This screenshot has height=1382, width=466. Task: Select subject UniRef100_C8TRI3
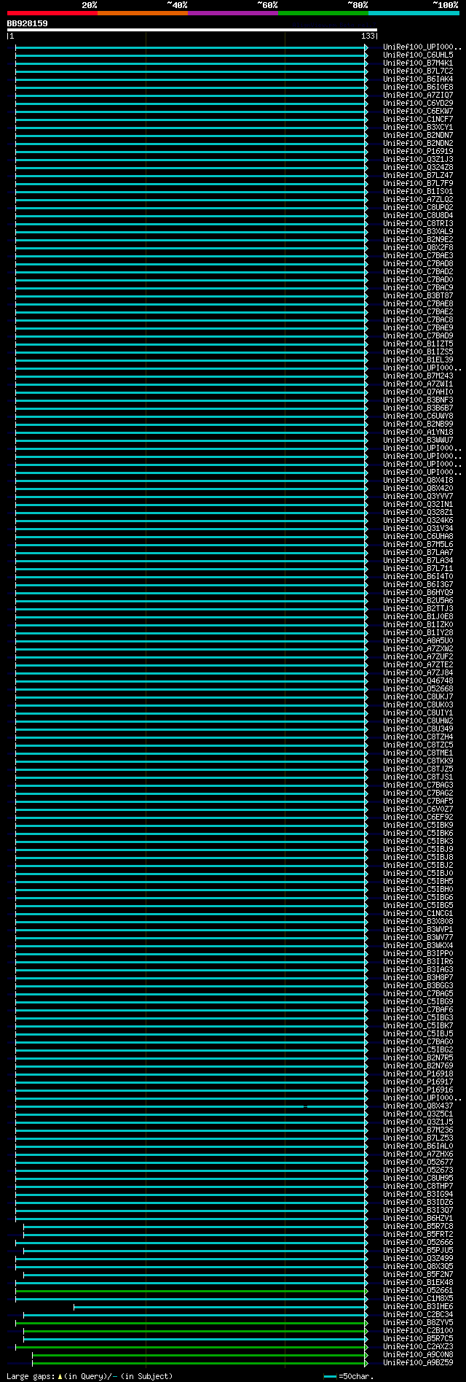[x=419, y=223]
